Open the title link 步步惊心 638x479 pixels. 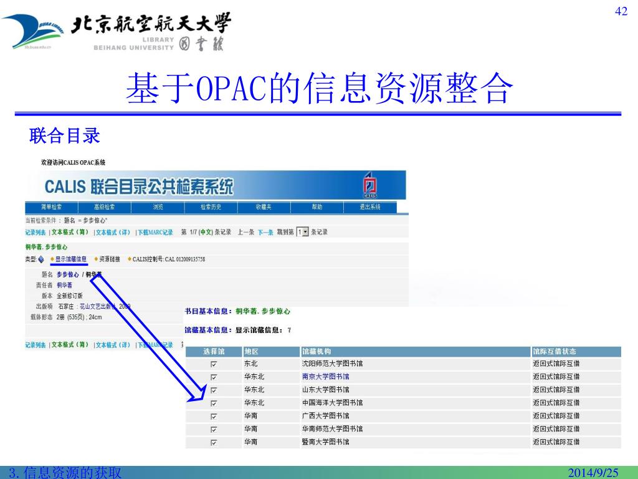67,274
